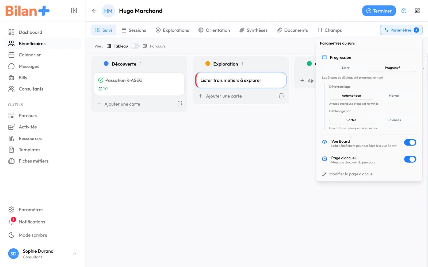
Task: Click the Terminer button
Action: [379, 11]
